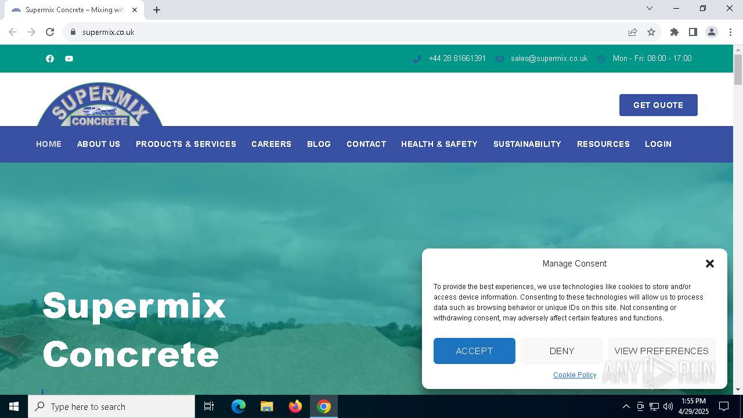Launch Microsoft Edge from the taskbar
Screen dimensions: 743x418
239,406
